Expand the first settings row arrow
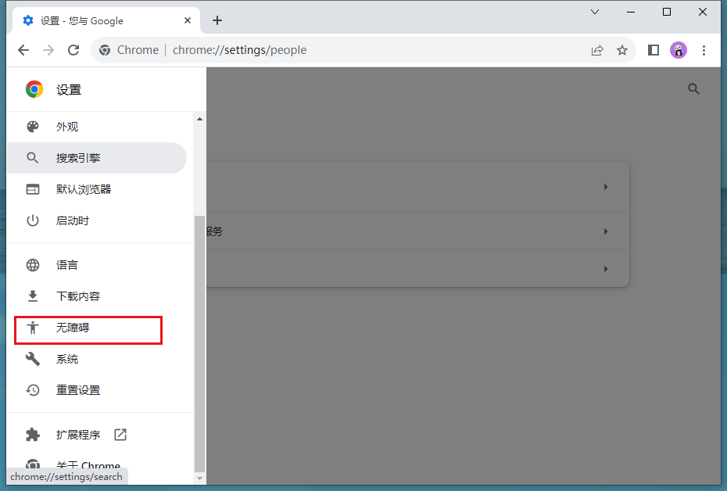Viewport: 727px width, 491px height. point(606,187)
